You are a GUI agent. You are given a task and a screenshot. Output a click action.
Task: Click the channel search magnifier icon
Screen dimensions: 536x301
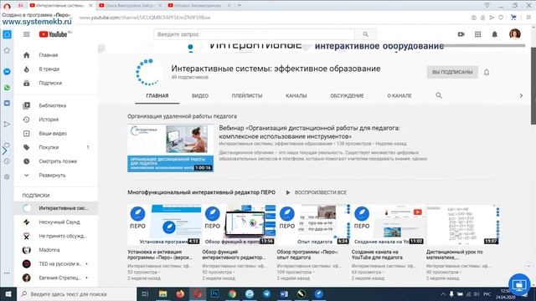click(x=439, y=95)
